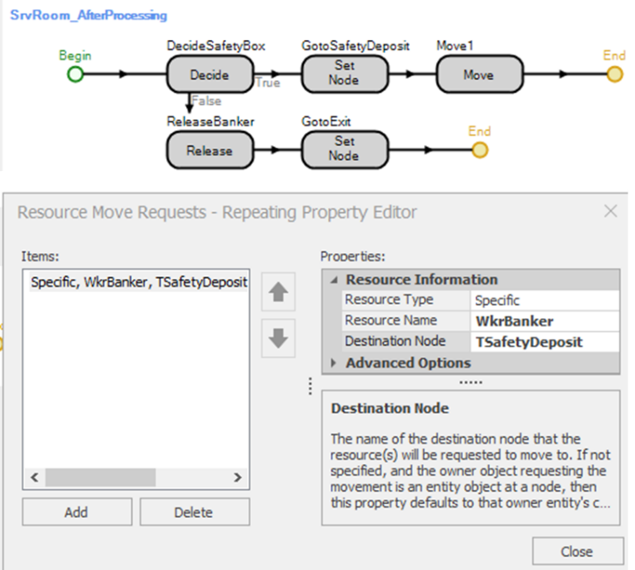Click the Items list scroll right arrow
Image resolution: width=635 pixels, height=570 pixels.
point(238,477)
